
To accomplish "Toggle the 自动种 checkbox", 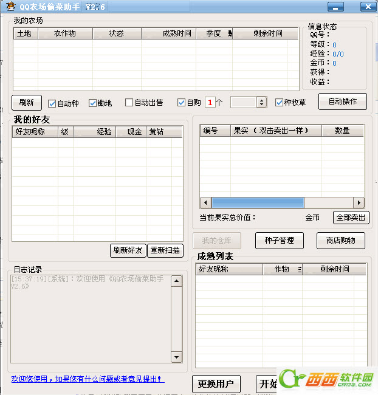I will point(52,103).
